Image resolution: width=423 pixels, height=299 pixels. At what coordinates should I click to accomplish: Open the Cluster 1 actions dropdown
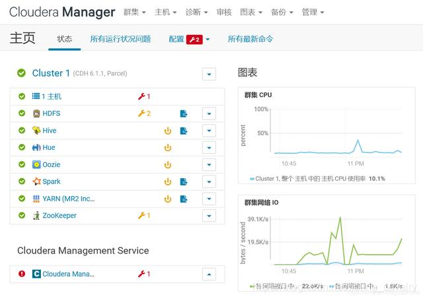click(209, 74)
